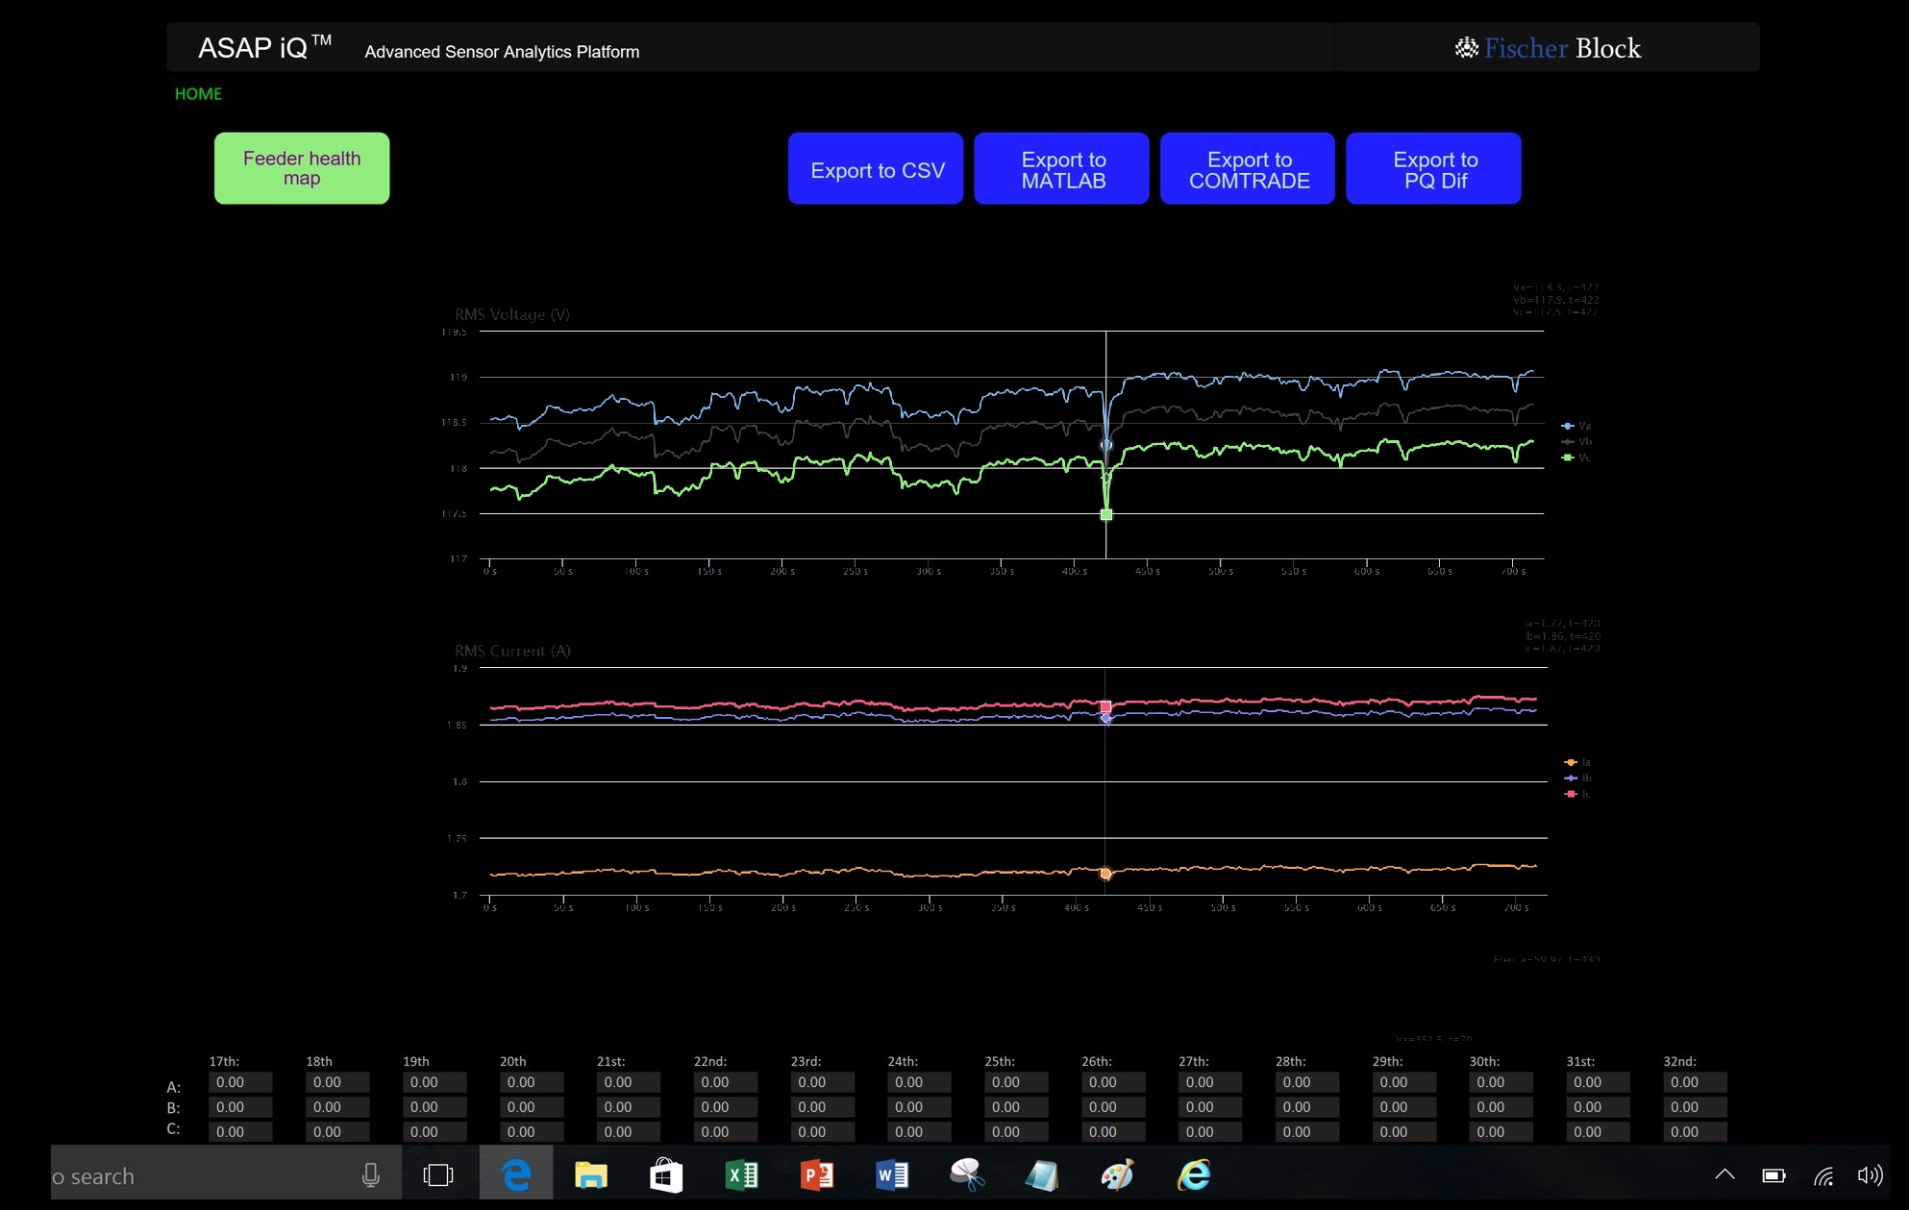Open PowerPoint from the taskbar

[816, 1174]
